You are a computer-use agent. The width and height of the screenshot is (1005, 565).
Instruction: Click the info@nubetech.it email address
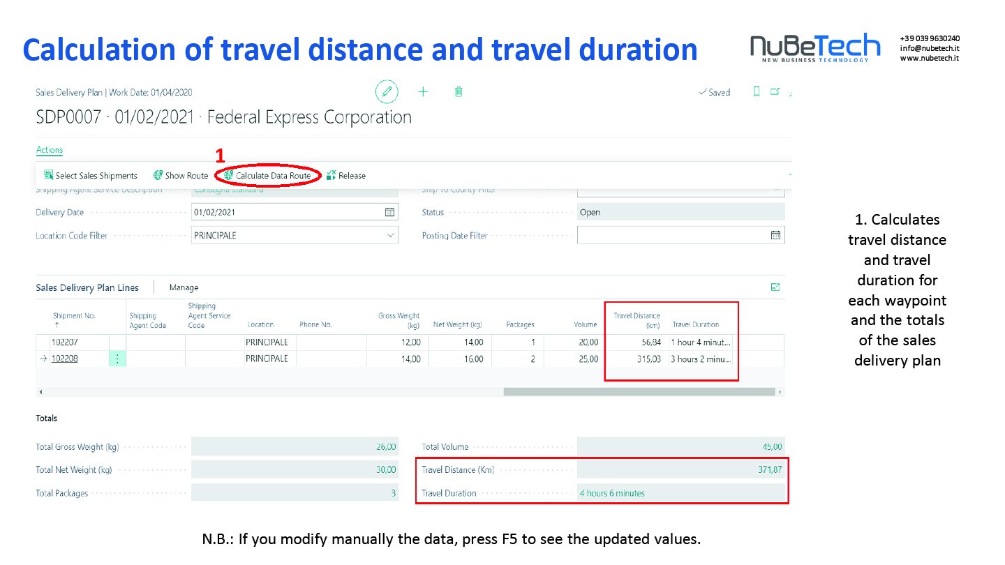(x=929, y=49)
